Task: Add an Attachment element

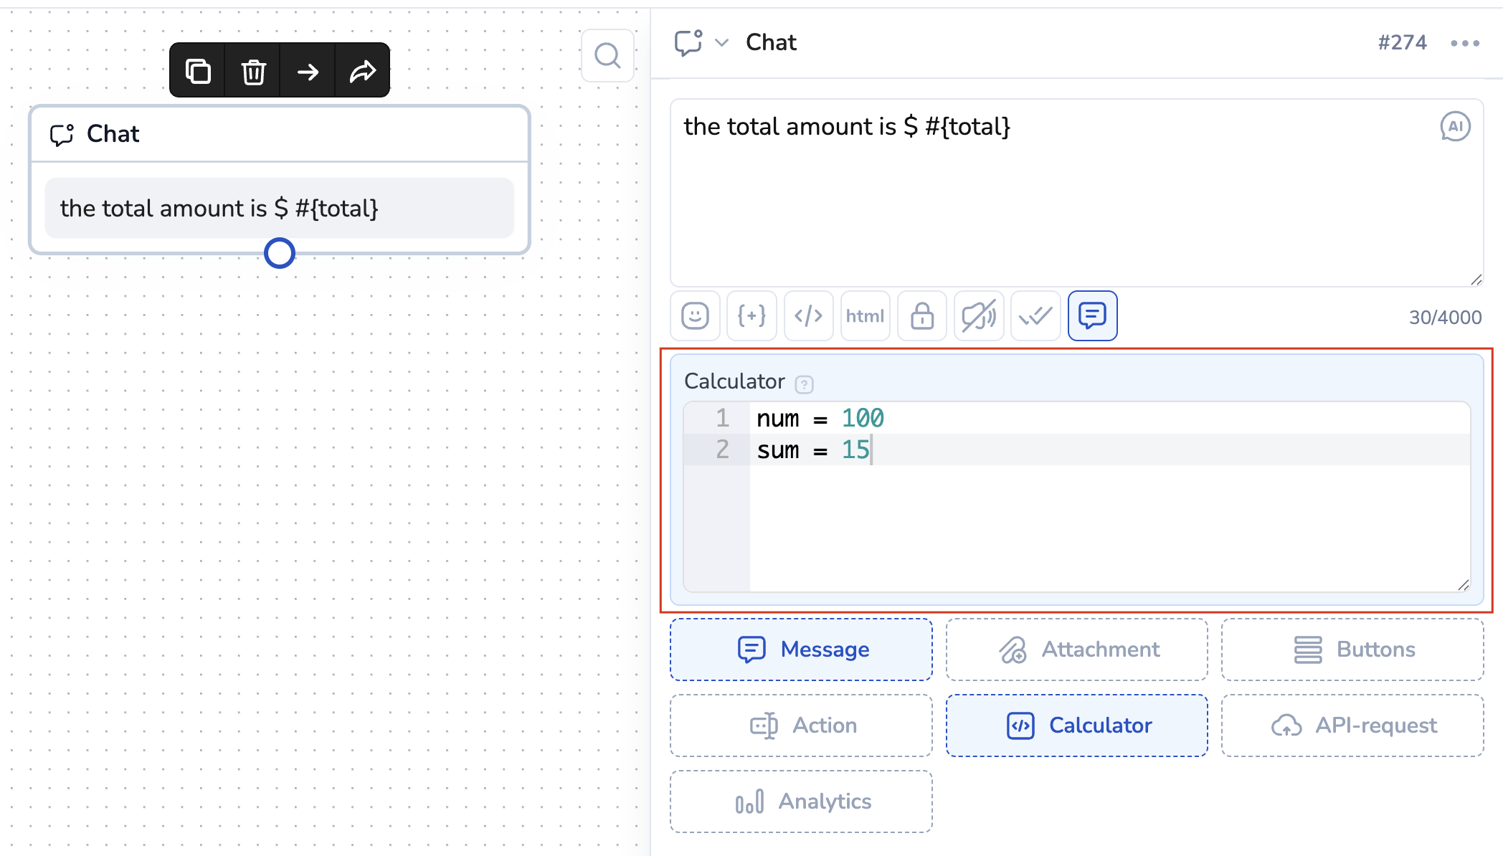Action: [1077, 650]
